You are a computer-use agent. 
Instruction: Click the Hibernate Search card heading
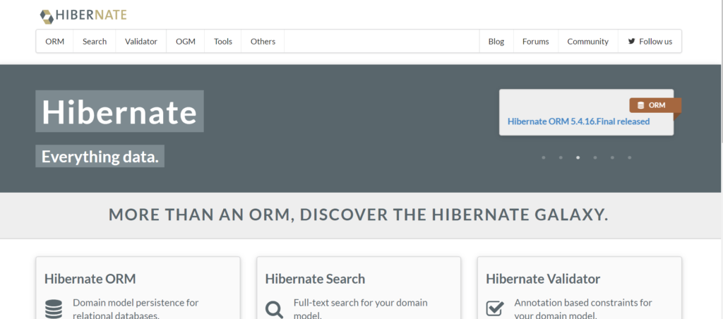(315, 279)
